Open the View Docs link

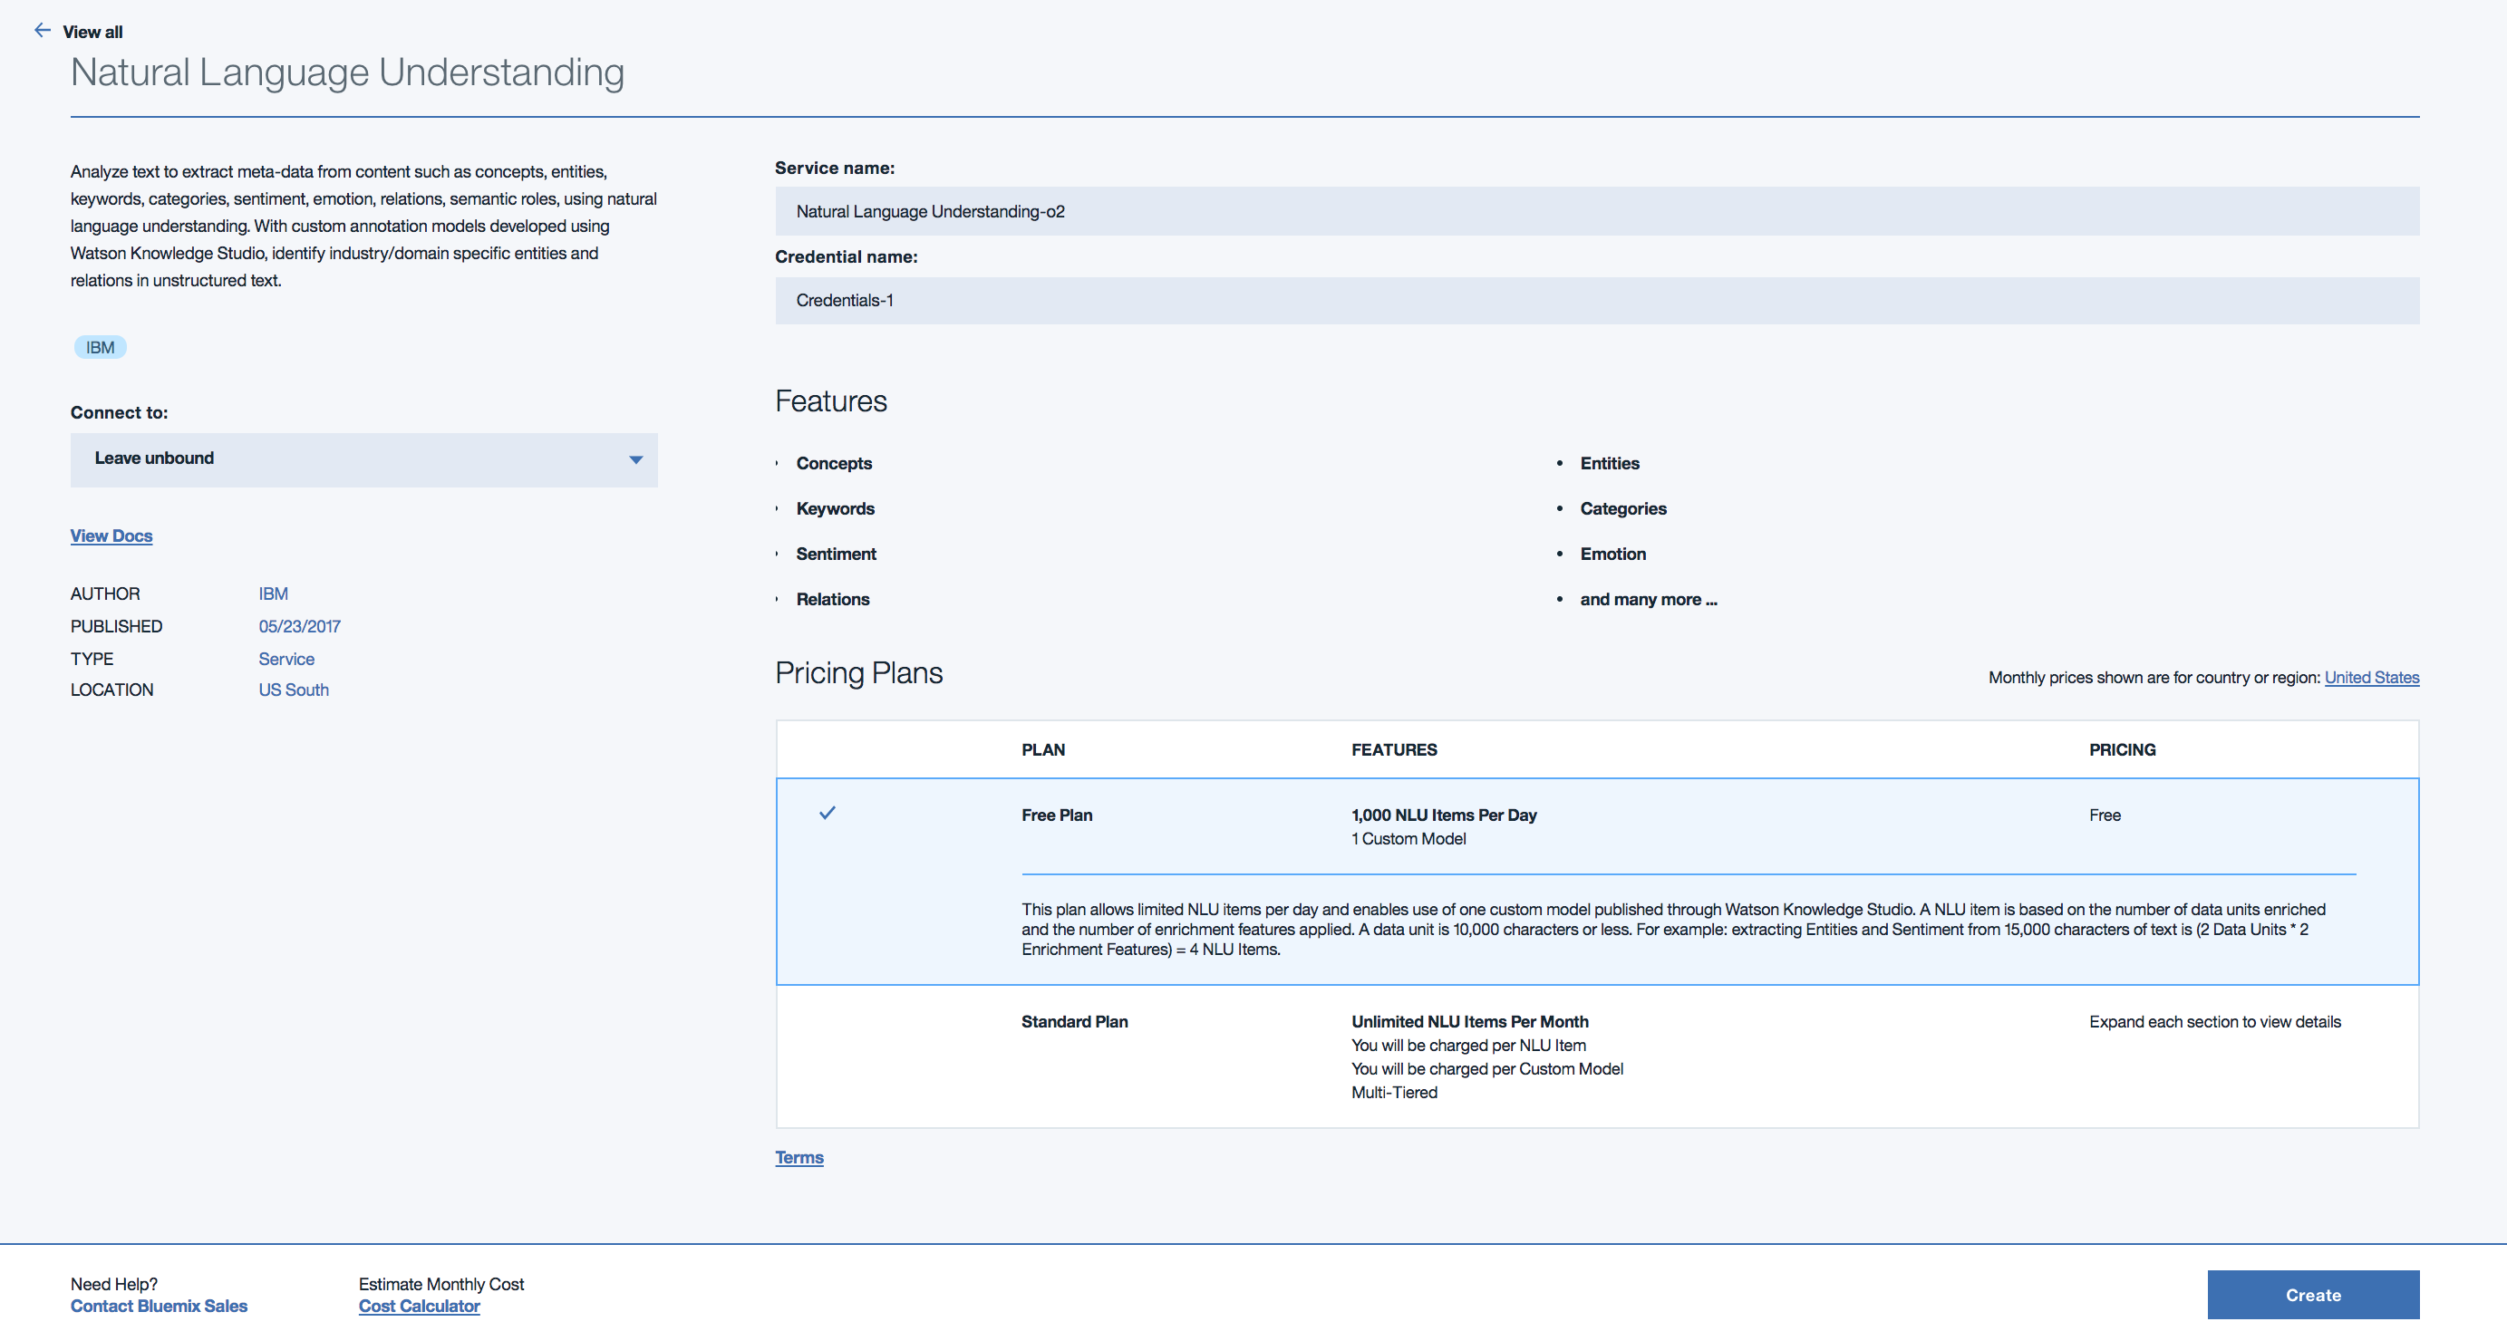pyautogui.click(x=111, y=535)
